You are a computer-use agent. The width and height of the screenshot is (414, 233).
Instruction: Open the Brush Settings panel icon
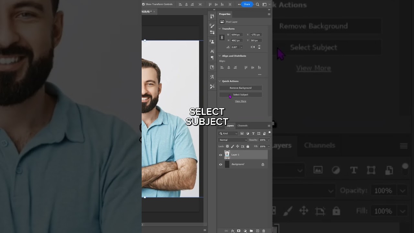(212, 26)
